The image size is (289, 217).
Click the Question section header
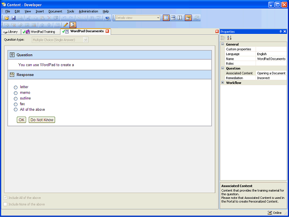(109, 55)
